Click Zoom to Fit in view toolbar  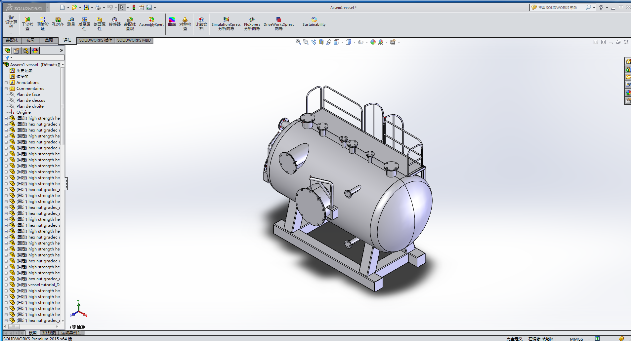(x=298, y=42)
